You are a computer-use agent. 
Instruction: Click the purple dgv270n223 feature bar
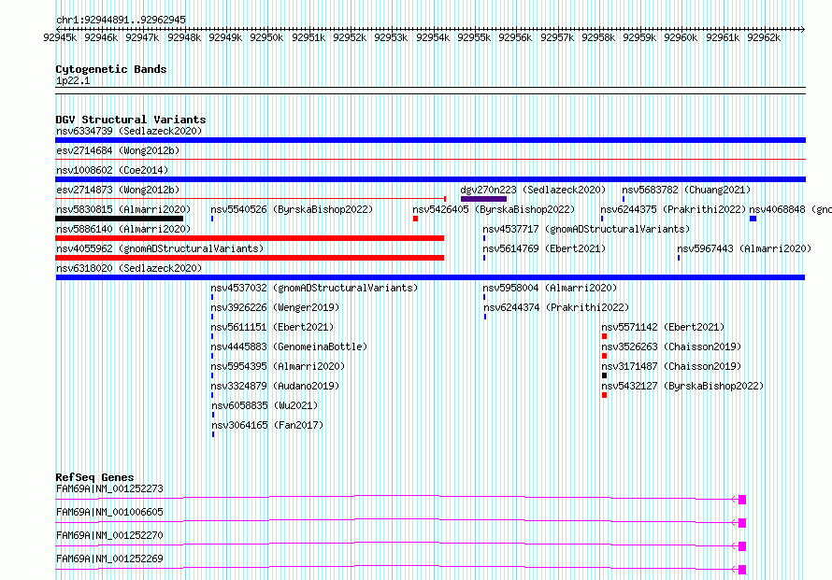(x=483, y=199)
